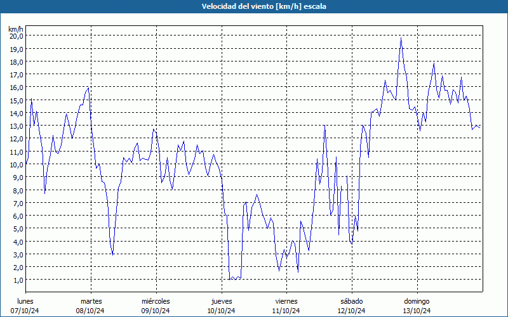Select the date label 12/10/24

(x=352, y=311)
